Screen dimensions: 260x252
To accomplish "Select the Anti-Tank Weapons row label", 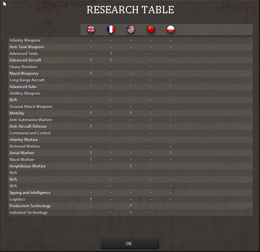I will pyautogui.click(x=27, y=47).
